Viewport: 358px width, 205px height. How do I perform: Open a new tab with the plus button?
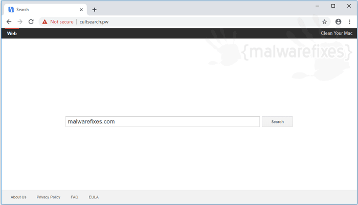94,10
